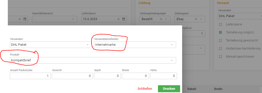Uncheck Teillieferung möglich
This screenshot has height=93, width=262.
[x=220, y=32]
